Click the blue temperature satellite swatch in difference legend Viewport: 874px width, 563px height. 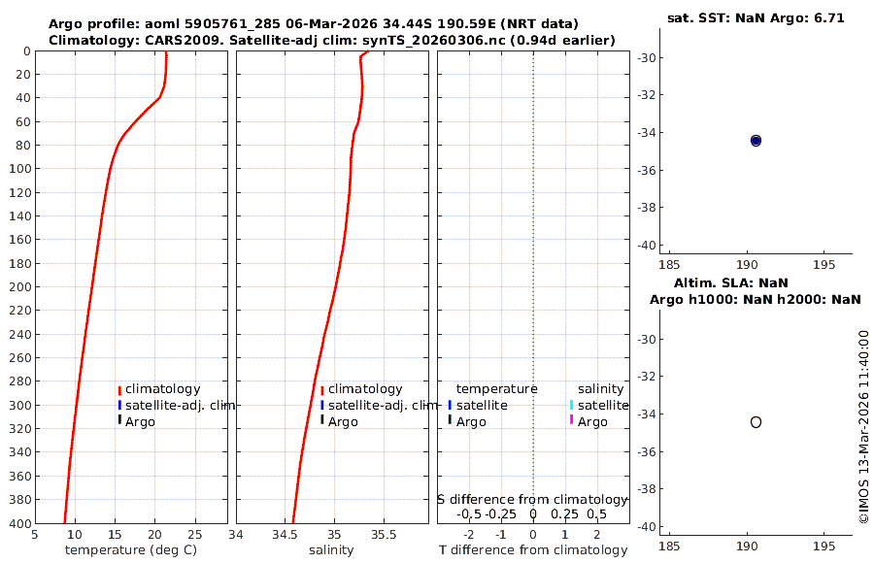tap(450, 405)
